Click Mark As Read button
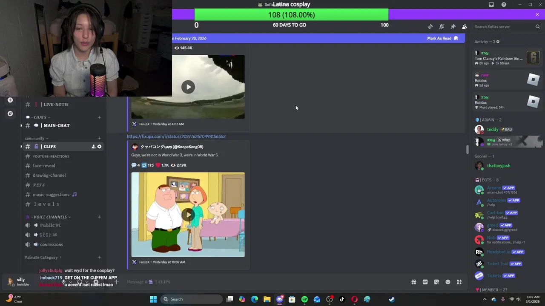545x306 pixels. 442,38
